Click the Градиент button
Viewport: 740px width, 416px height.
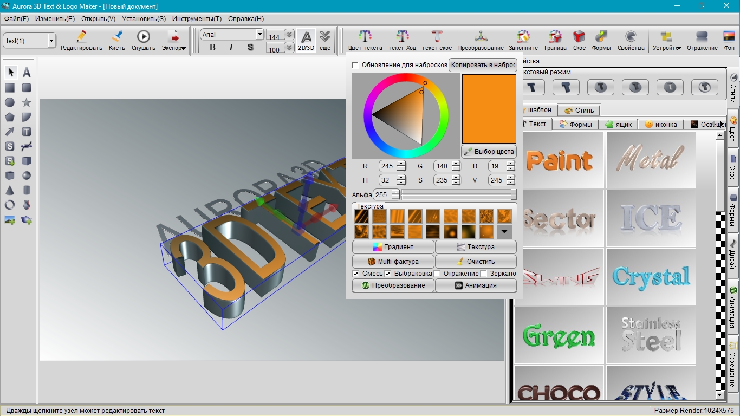click(x=393, y=247)
